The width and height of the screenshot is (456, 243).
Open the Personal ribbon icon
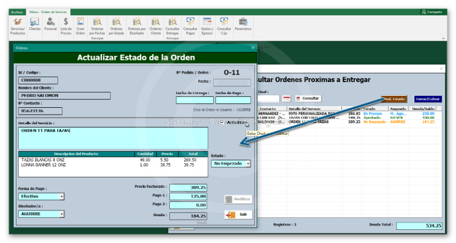coord(50,24)
